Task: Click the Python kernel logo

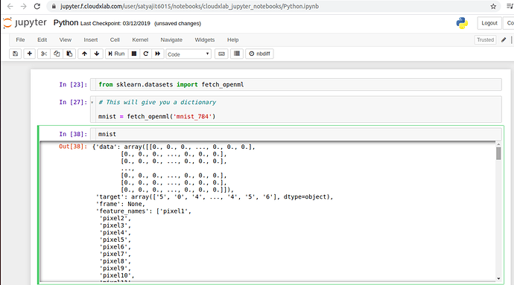Action: pyautogui.click(x=462, y=23)
